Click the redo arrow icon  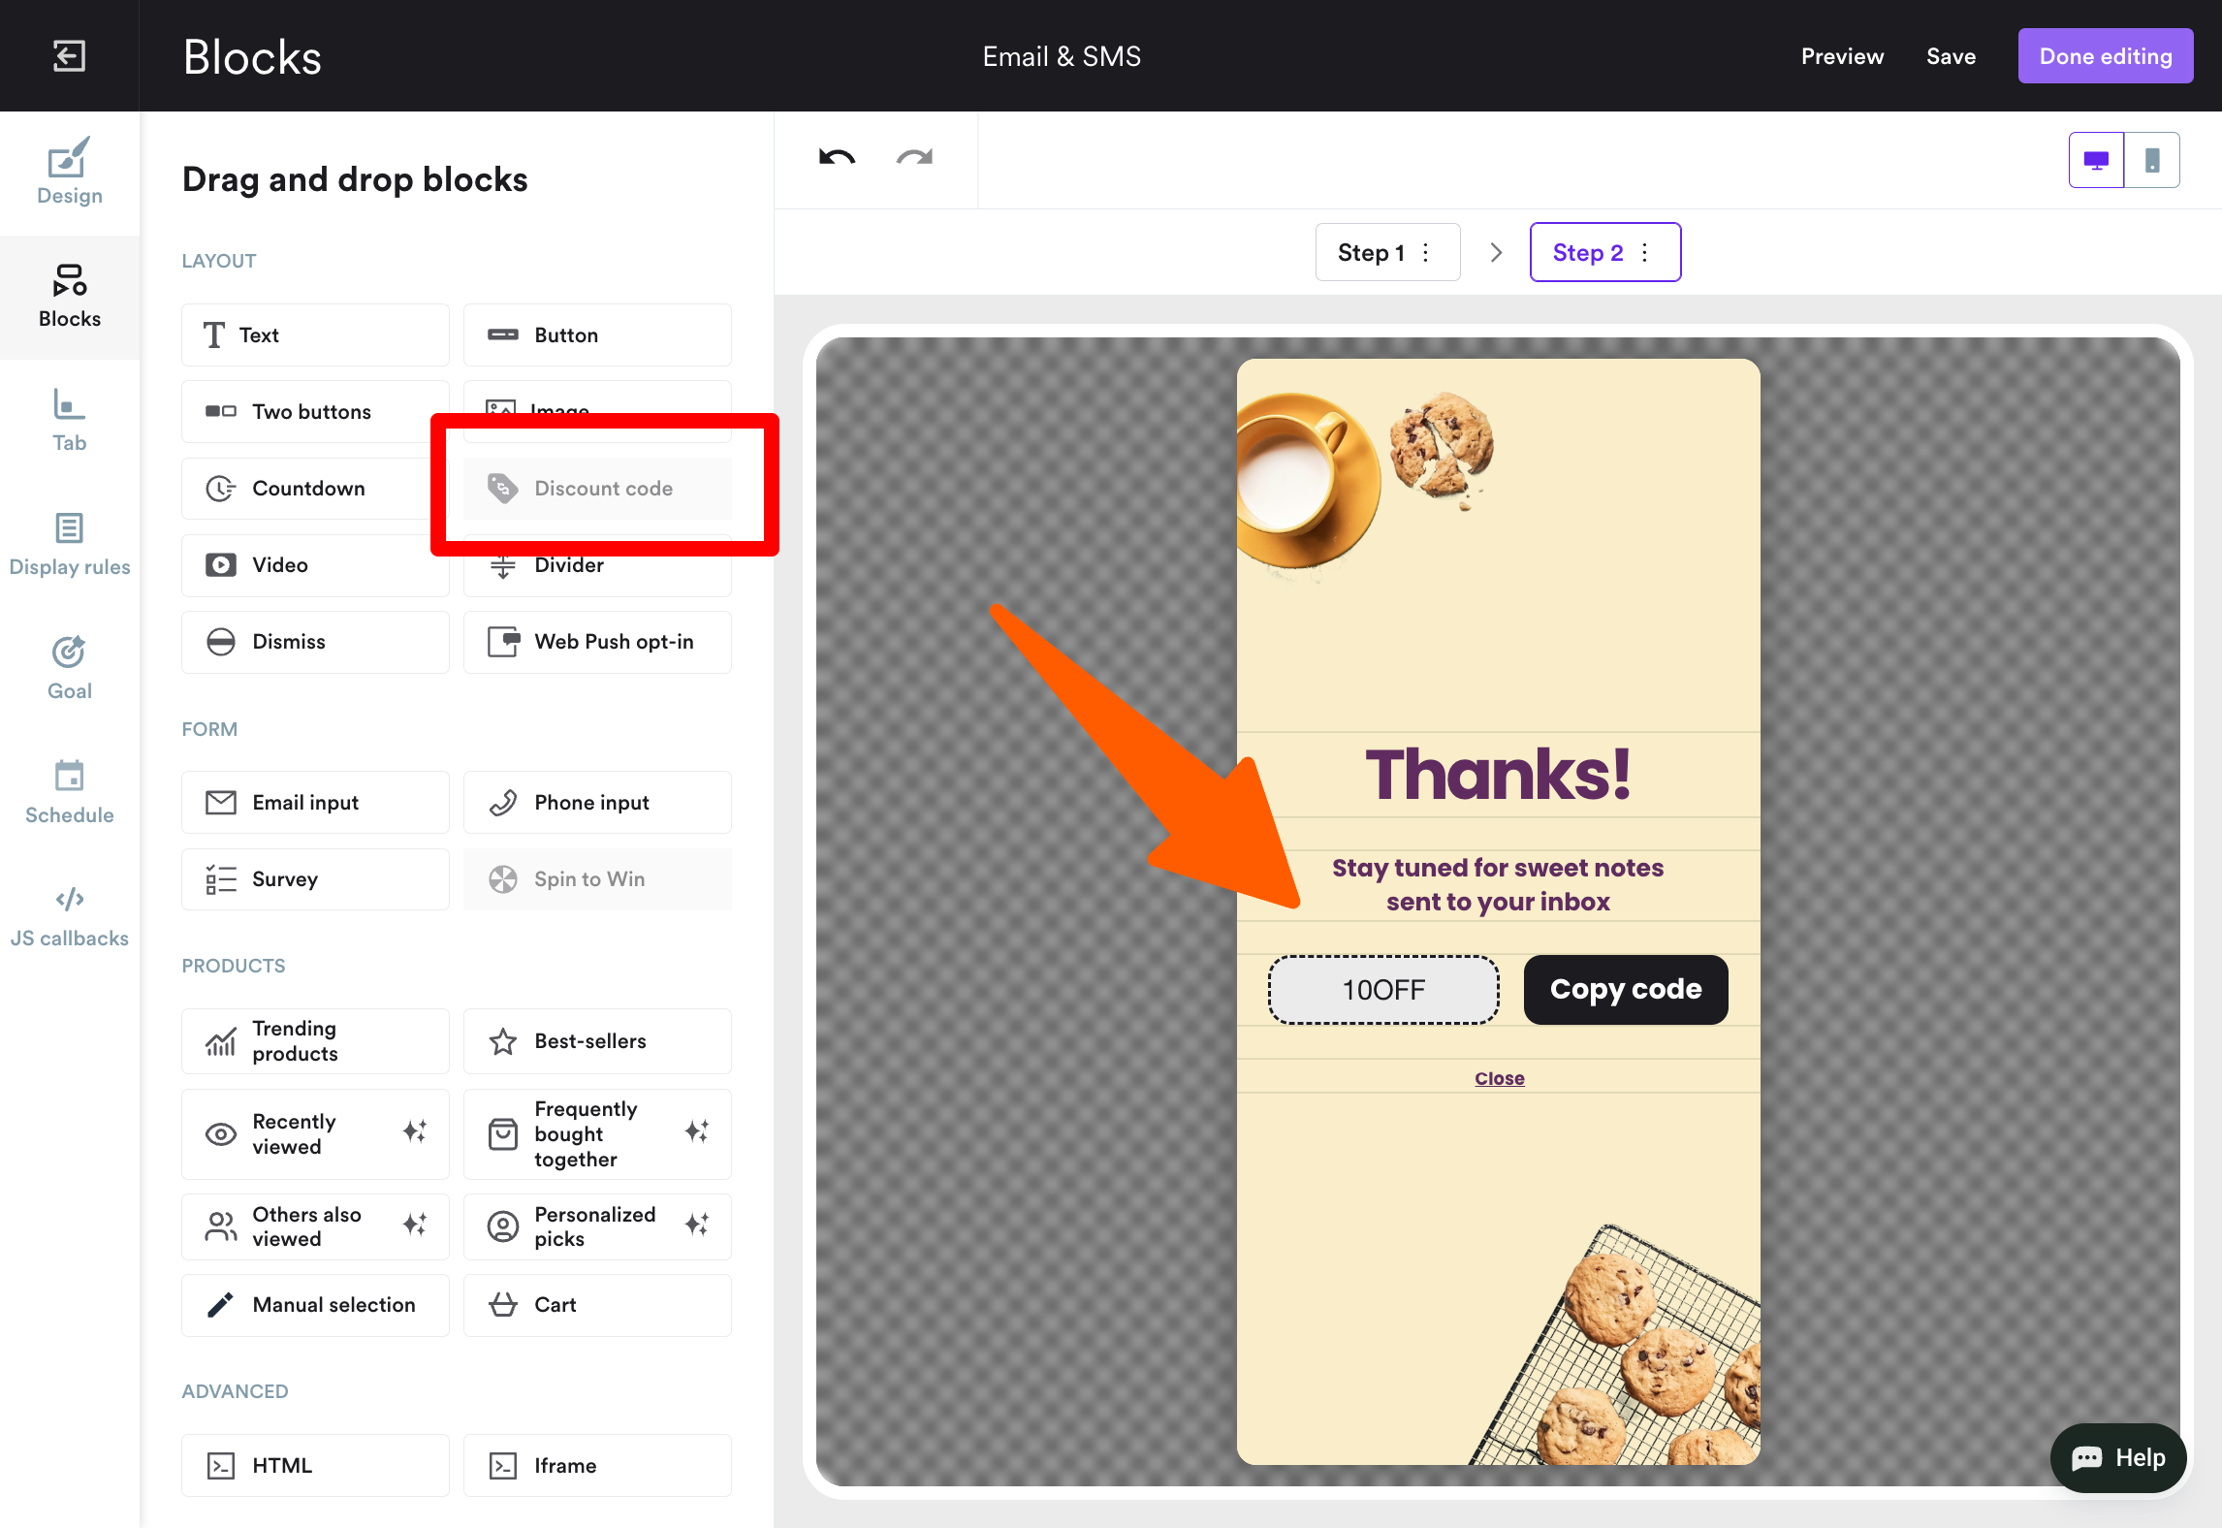tap(914, 157)
